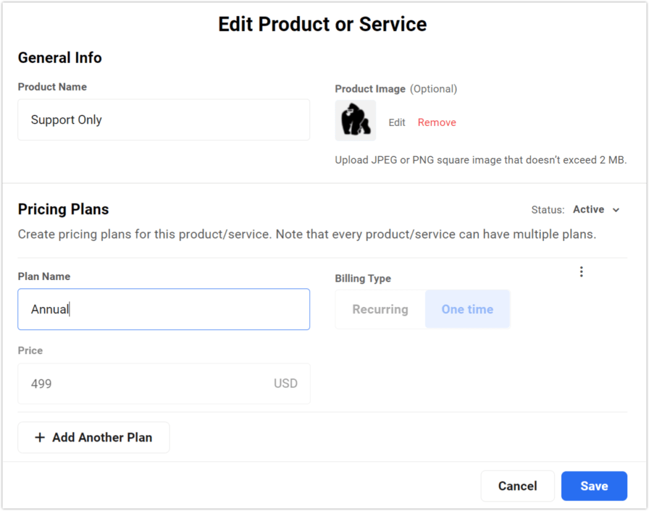Remove the product image
The width and height of the screenshot is (649, 511).
(436, 122)
